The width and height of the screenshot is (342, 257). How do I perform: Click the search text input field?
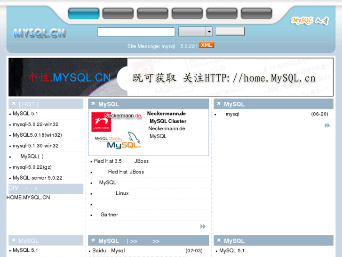pos(136,32)
